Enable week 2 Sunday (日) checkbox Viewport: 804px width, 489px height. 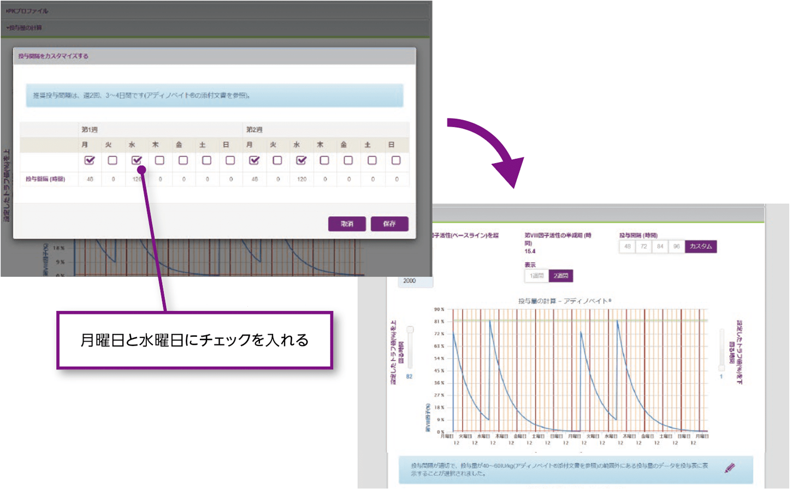[396, 160]
